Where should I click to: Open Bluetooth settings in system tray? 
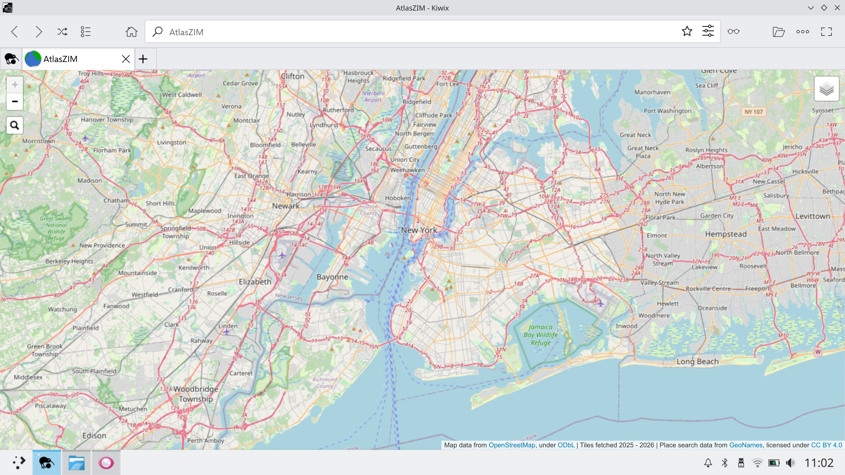click(x=724, y=463)
